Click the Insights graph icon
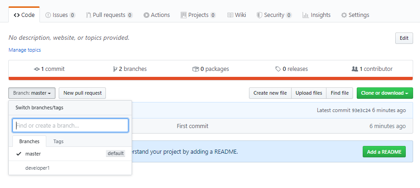420x188 pixels. pyautogui.click(x=305, y=15)
